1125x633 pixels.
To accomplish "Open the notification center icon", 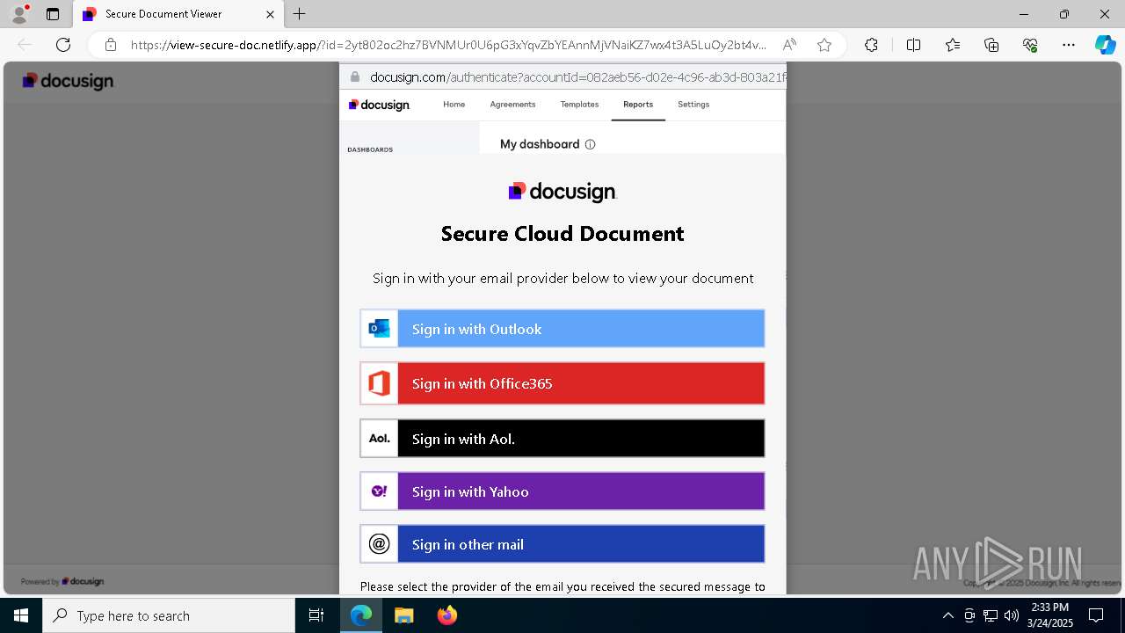I will coord(1096,615).
